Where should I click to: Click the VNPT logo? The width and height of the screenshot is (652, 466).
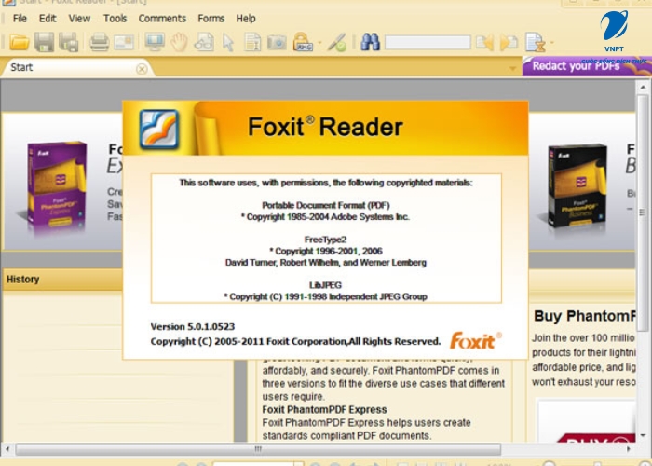(x=614, y=31)
